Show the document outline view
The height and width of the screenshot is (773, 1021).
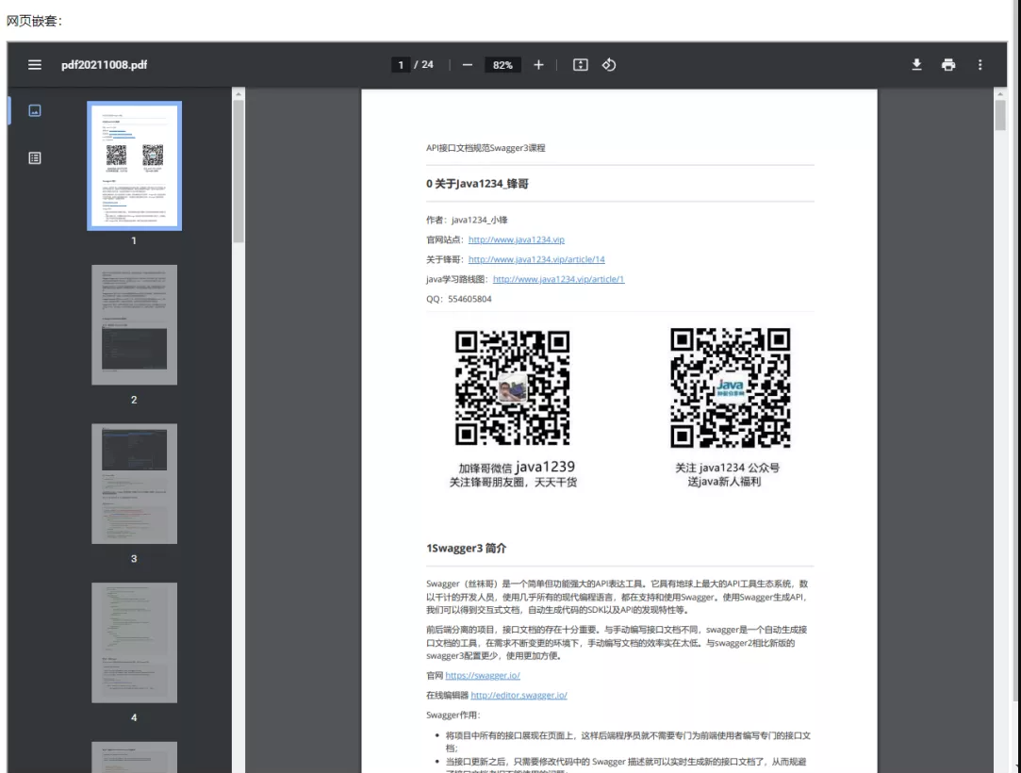point(35,158)
